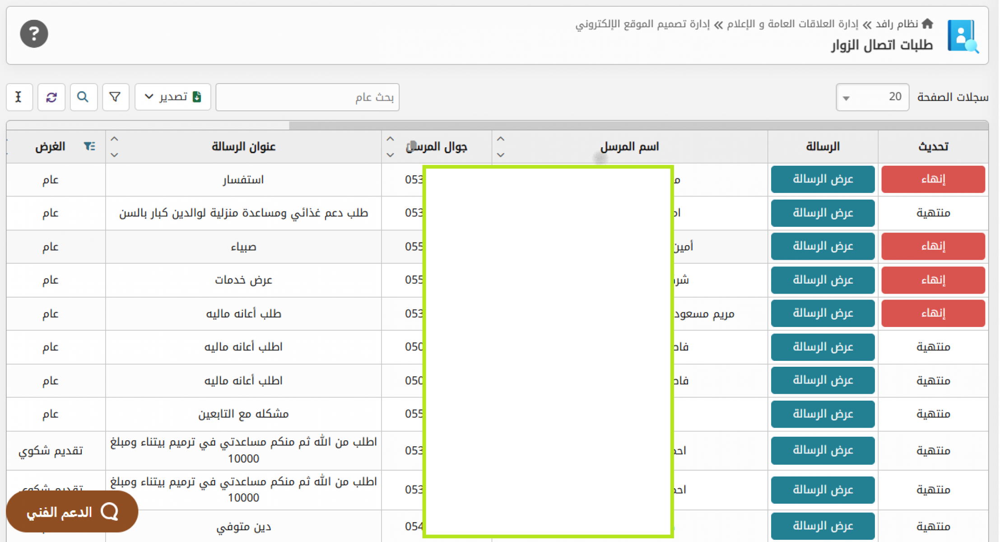Open the page records count dropdown showing 20
The image size is (1000, 542).
(872, 97)
